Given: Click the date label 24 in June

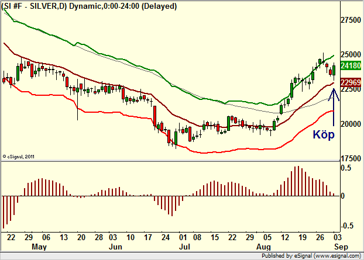Looking at the screenshot, I should coord(166,237).
